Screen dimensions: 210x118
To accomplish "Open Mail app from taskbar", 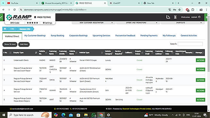I will pos(71,115).
